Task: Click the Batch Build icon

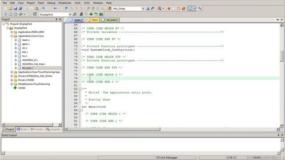Action: coord(21,14)
